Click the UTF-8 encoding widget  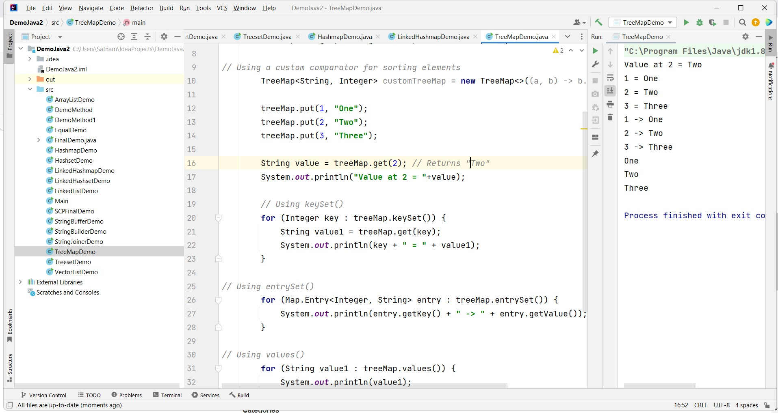coord(722,405)
